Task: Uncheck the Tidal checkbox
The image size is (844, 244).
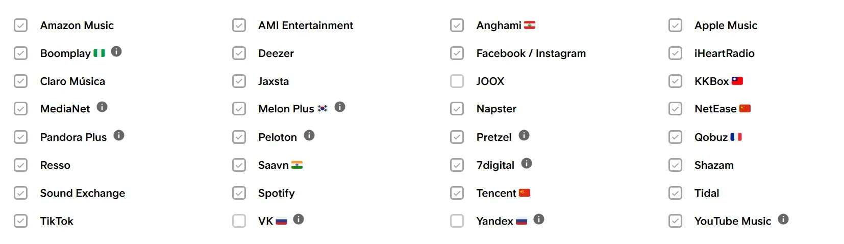Action: pos(675,193)
